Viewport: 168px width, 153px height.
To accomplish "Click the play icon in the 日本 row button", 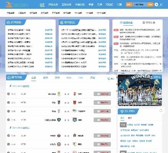I will click(99, 103).
